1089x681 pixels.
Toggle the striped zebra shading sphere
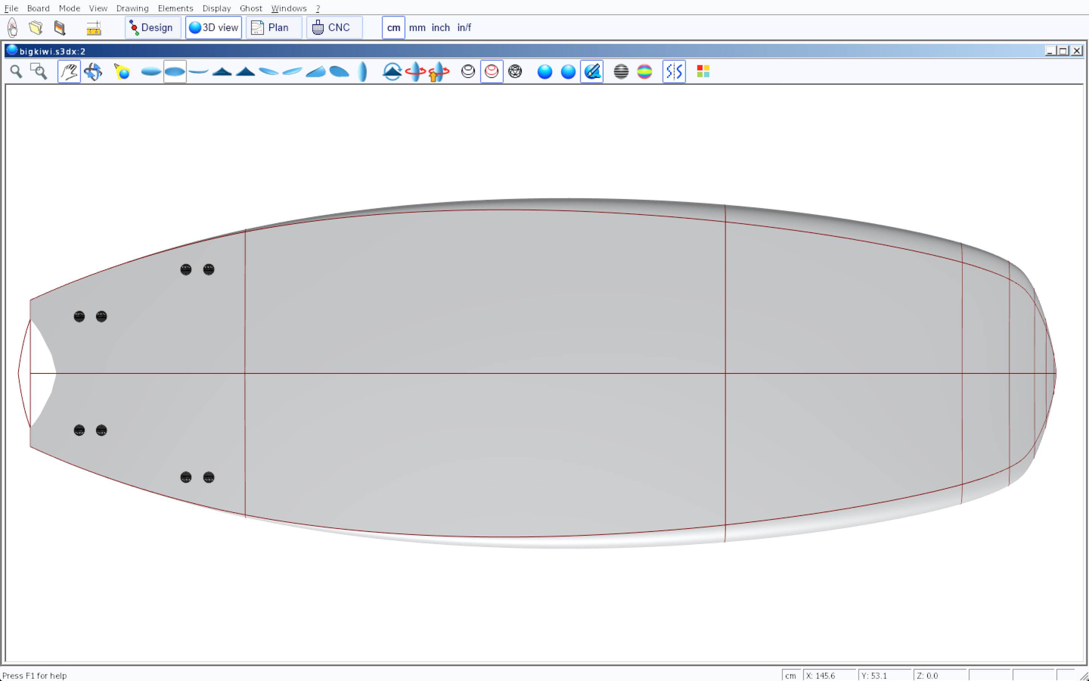pyautogui.click(x=621, y=72)
